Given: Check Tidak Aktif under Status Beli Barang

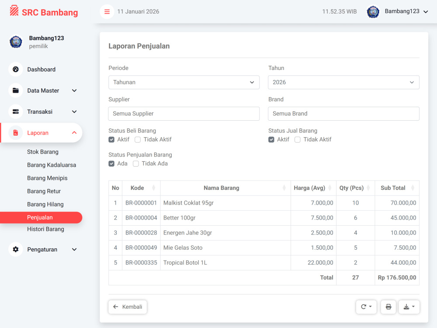Looking at the screenshot, I should pyautogui.click(x=138, y=140).
